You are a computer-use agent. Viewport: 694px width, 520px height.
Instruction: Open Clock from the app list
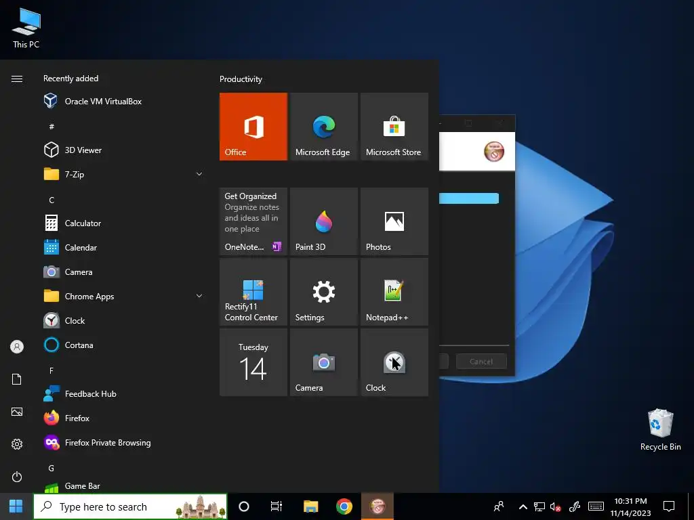click(123, 320)
